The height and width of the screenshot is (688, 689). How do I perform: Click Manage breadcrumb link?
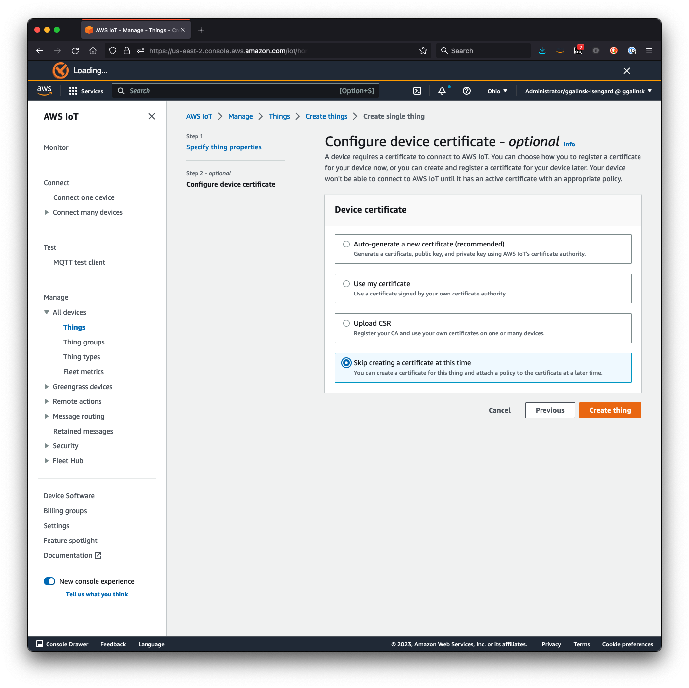coord(241,116)
